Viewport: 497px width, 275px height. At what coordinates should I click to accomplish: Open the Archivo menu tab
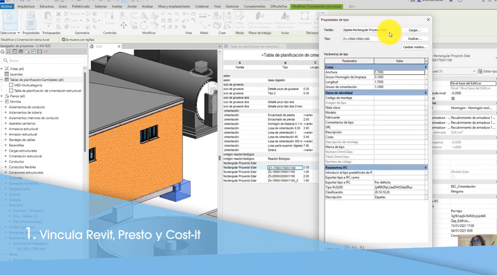pyautogui.click(x=6, y=6)
